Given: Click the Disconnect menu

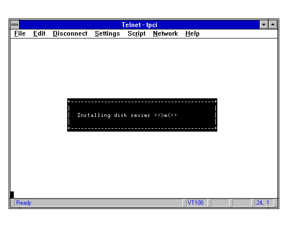Looking at the screenshot, I should pos(70,34).
